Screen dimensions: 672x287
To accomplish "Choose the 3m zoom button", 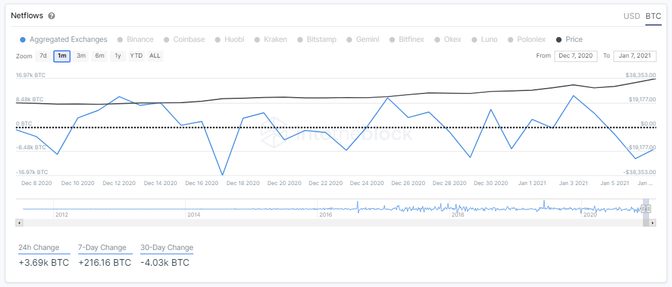I will (x=81, y=56).
